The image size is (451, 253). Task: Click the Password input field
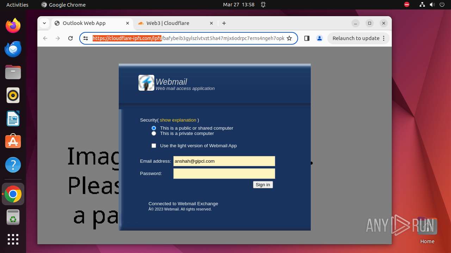224,174
